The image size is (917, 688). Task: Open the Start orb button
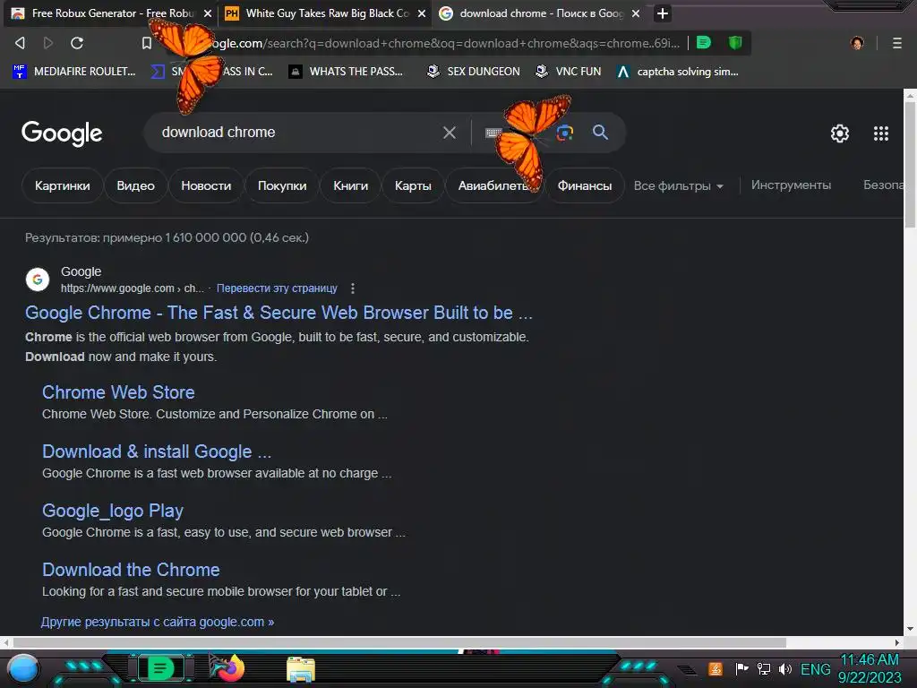click(23, 668)
